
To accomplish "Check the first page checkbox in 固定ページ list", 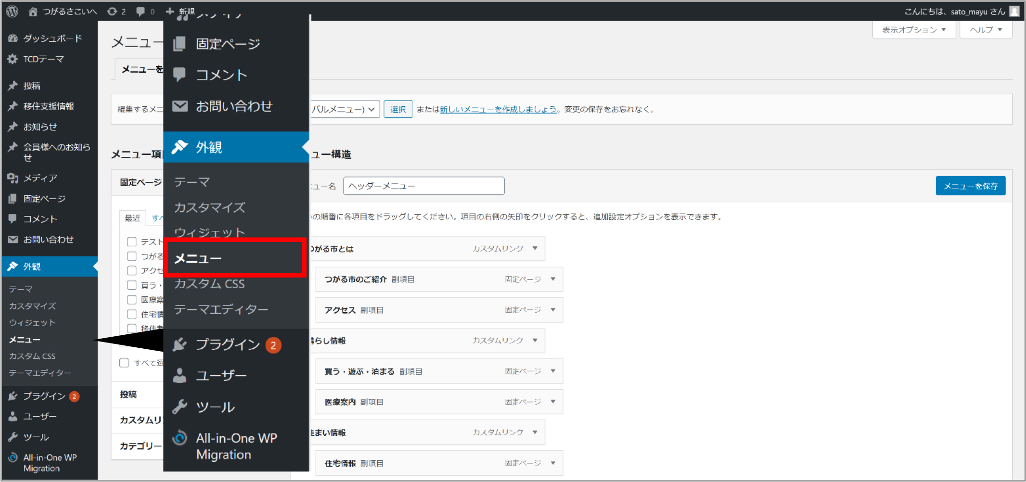I will (132, 241).
